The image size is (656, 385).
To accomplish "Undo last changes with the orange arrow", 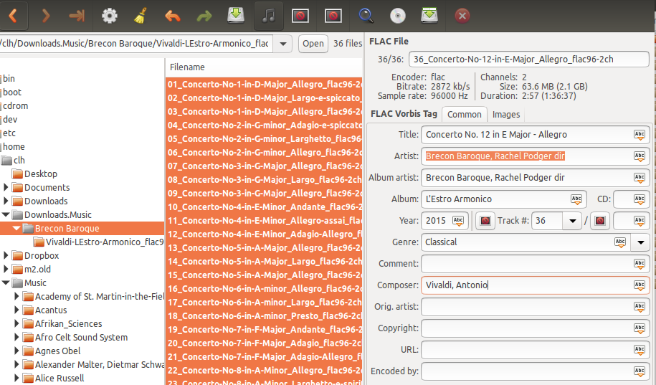I will [172, 16].
